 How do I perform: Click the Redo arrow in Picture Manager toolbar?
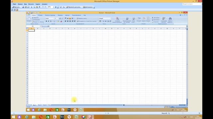[46, 7]
